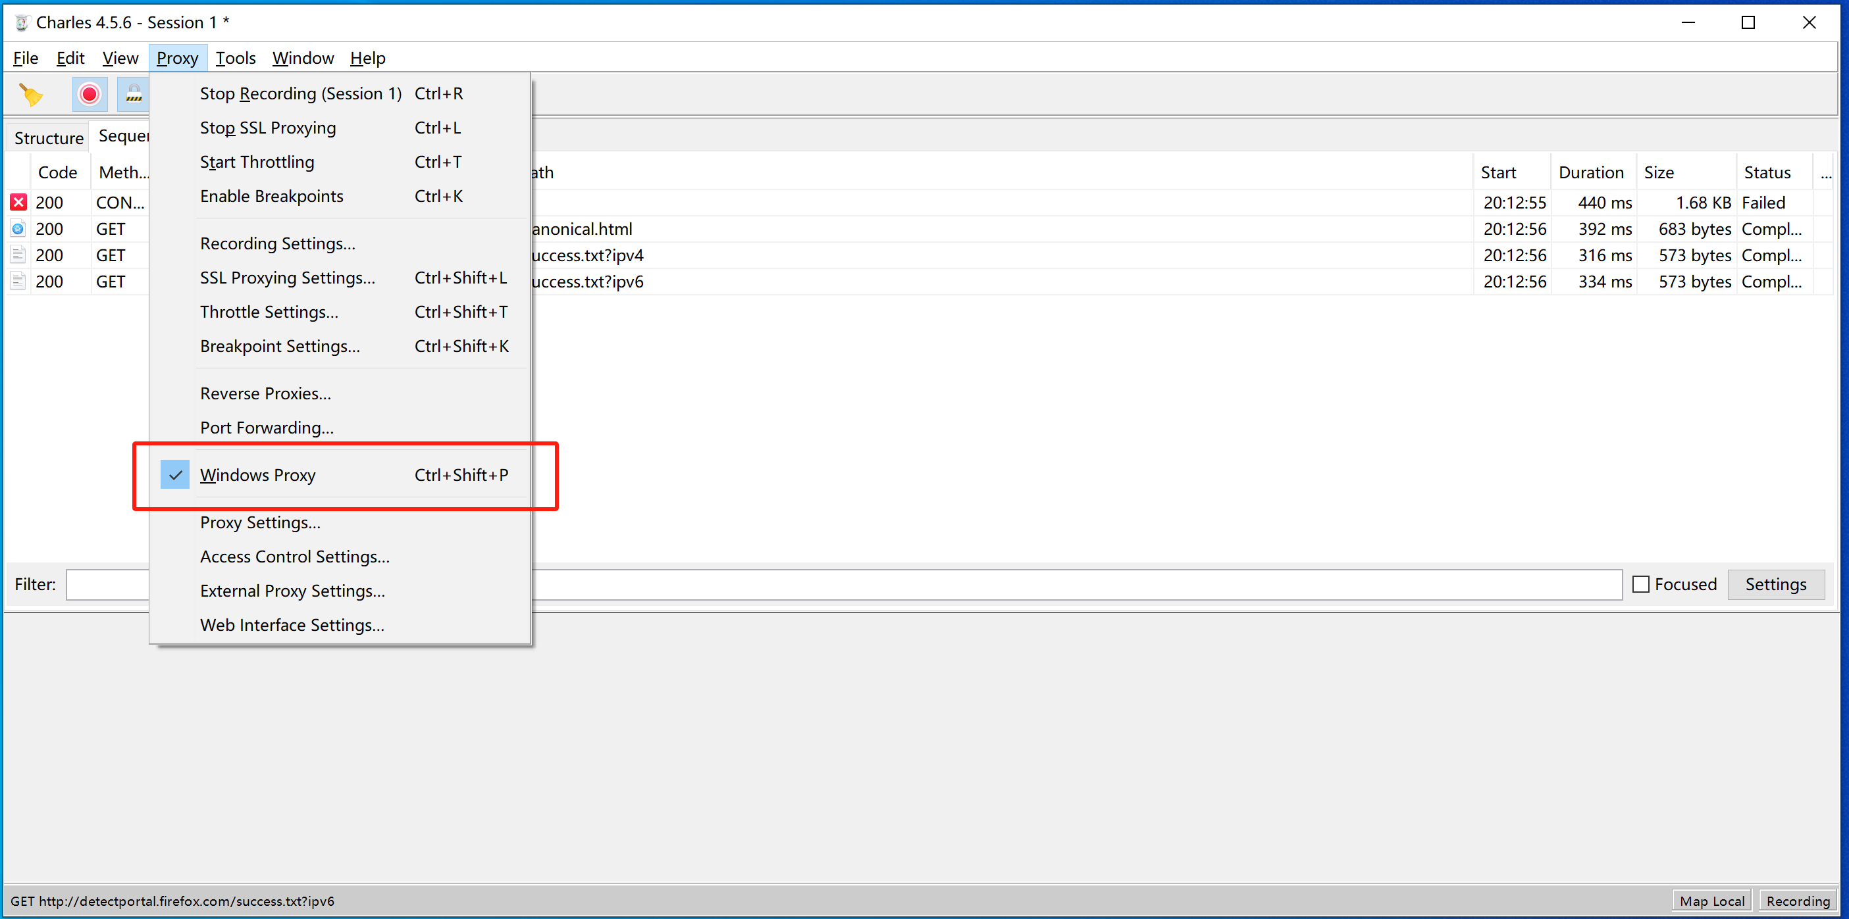1849x919 pixels.
Task: Sort by the Size column header
Action: [x=1686, y=173]
